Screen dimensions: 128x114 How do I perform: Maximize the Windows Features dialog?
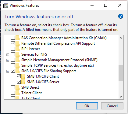coord(106,5)
